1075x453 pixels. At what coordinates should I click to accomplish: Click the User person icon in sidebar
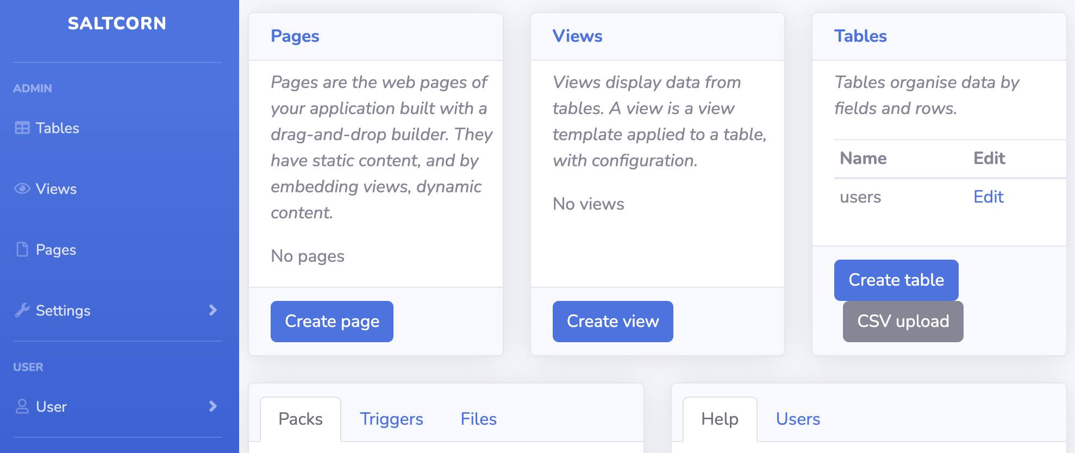22,407
